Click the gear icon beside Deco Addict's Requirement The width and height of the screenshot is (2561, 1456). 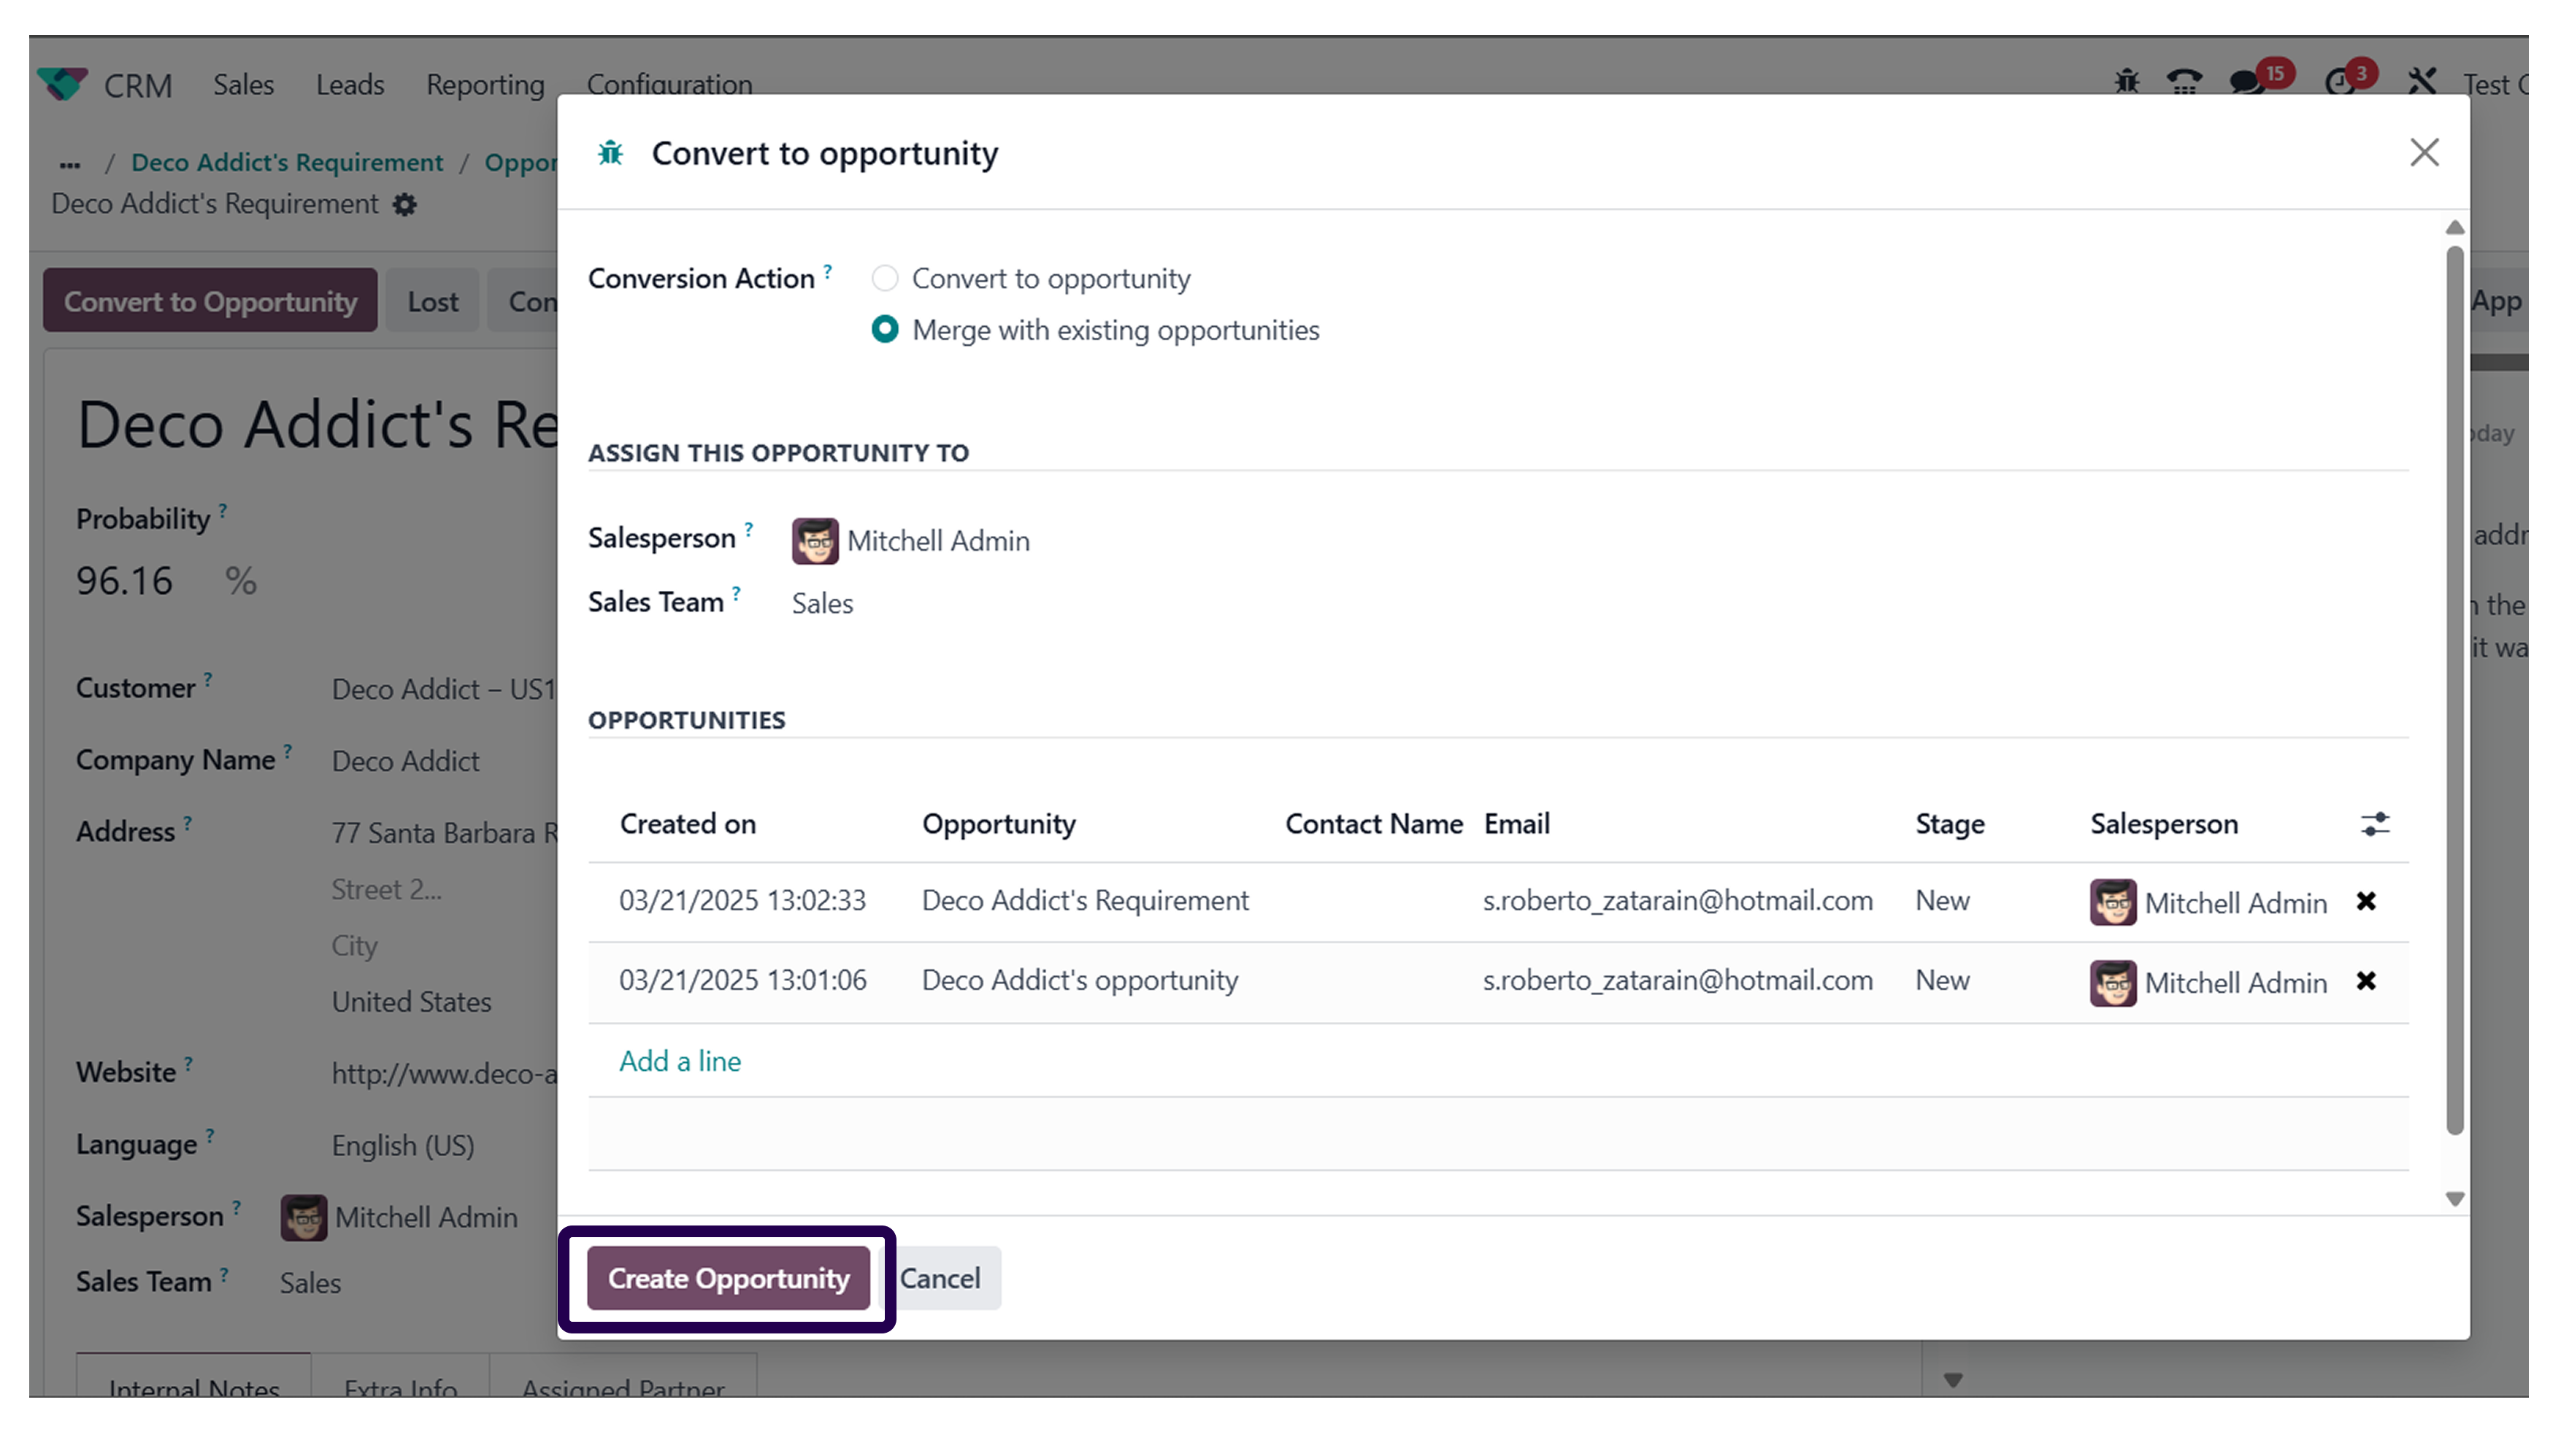coord(404,205)
